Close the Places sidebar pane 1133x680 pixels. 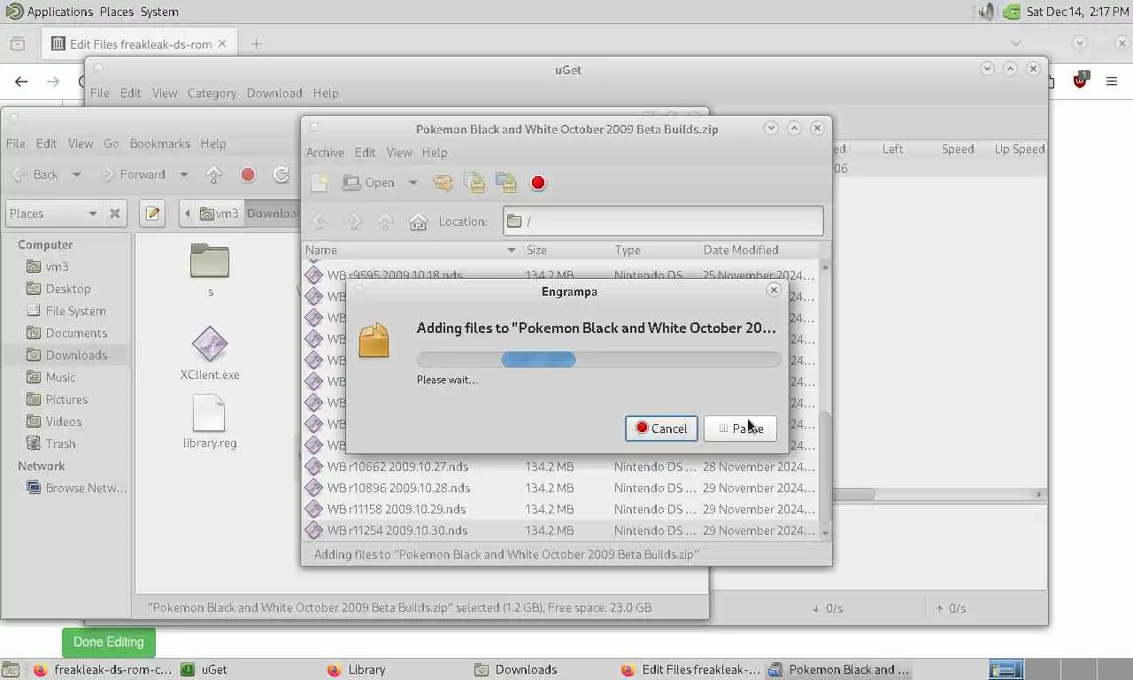coord(114,213)
